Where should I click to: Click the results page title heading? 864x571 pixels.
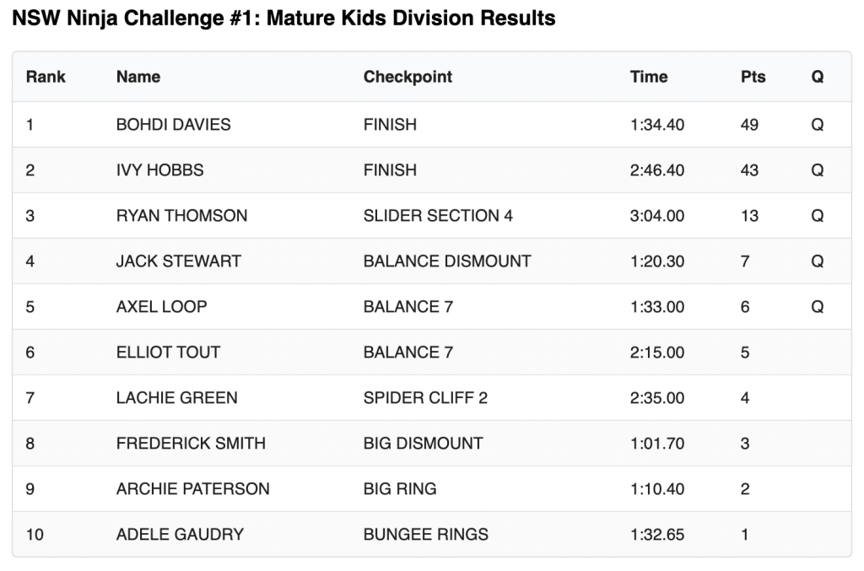[x=283, y=18]
